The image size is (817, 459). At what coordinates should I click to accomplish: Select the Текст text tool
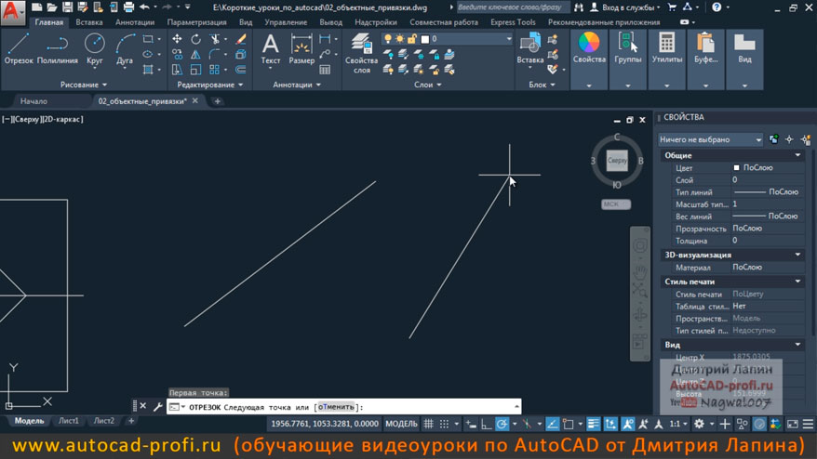click(271, 49)
